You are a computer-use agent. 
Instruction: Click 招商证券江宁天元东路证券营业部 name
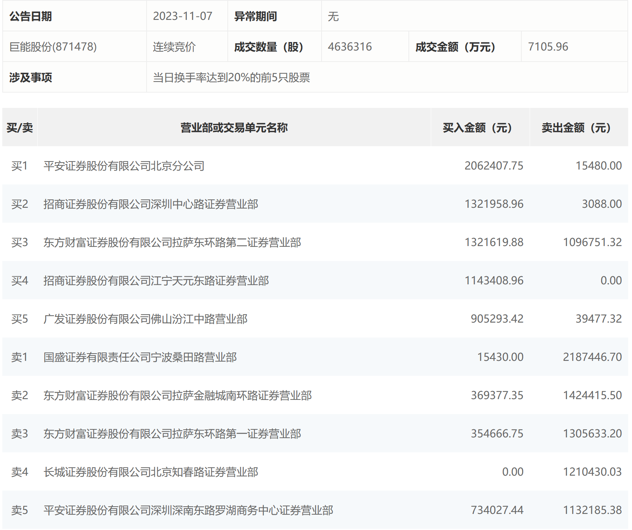tap(156, 280)
